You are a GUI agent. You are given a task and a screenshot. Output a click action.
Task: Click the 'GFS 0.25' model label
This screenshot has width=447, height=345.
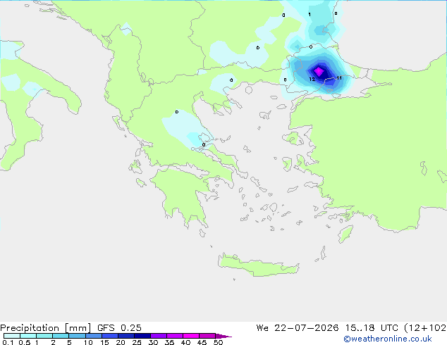point(119,328)
